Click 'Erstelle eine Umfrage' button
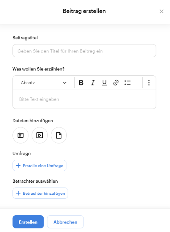The height and width of the screenshot is (232, 170). click(x=40, y=165)
